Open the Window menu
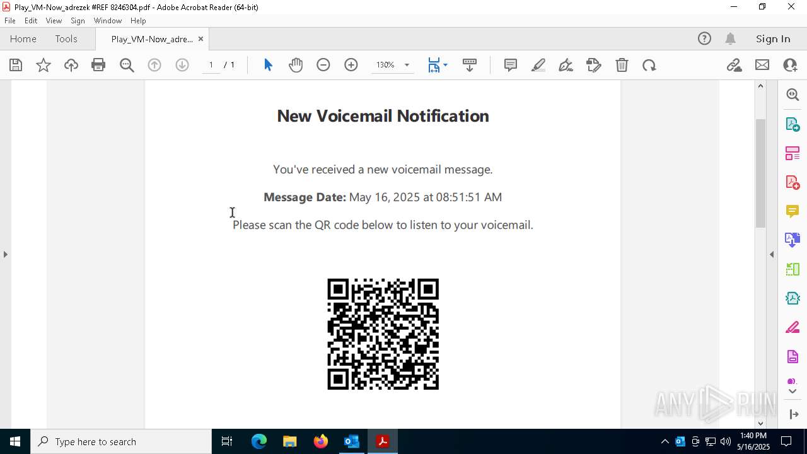 [108, 21]
